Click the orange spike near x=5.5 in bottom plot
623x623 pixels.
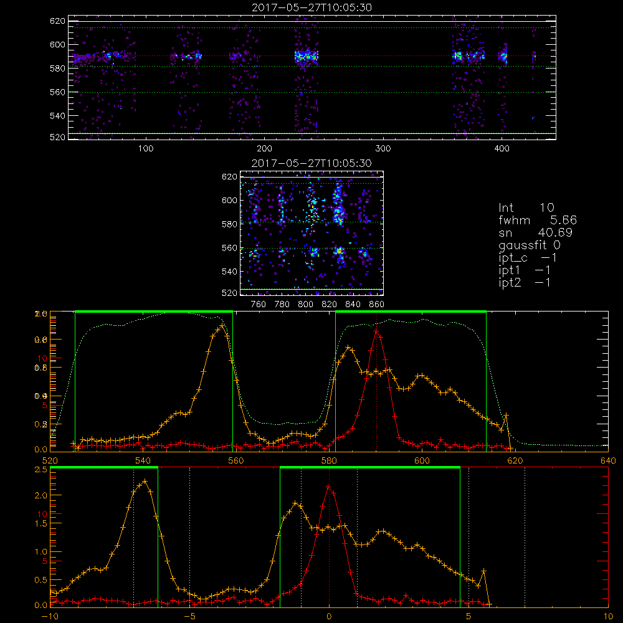(x=483, y=571)
